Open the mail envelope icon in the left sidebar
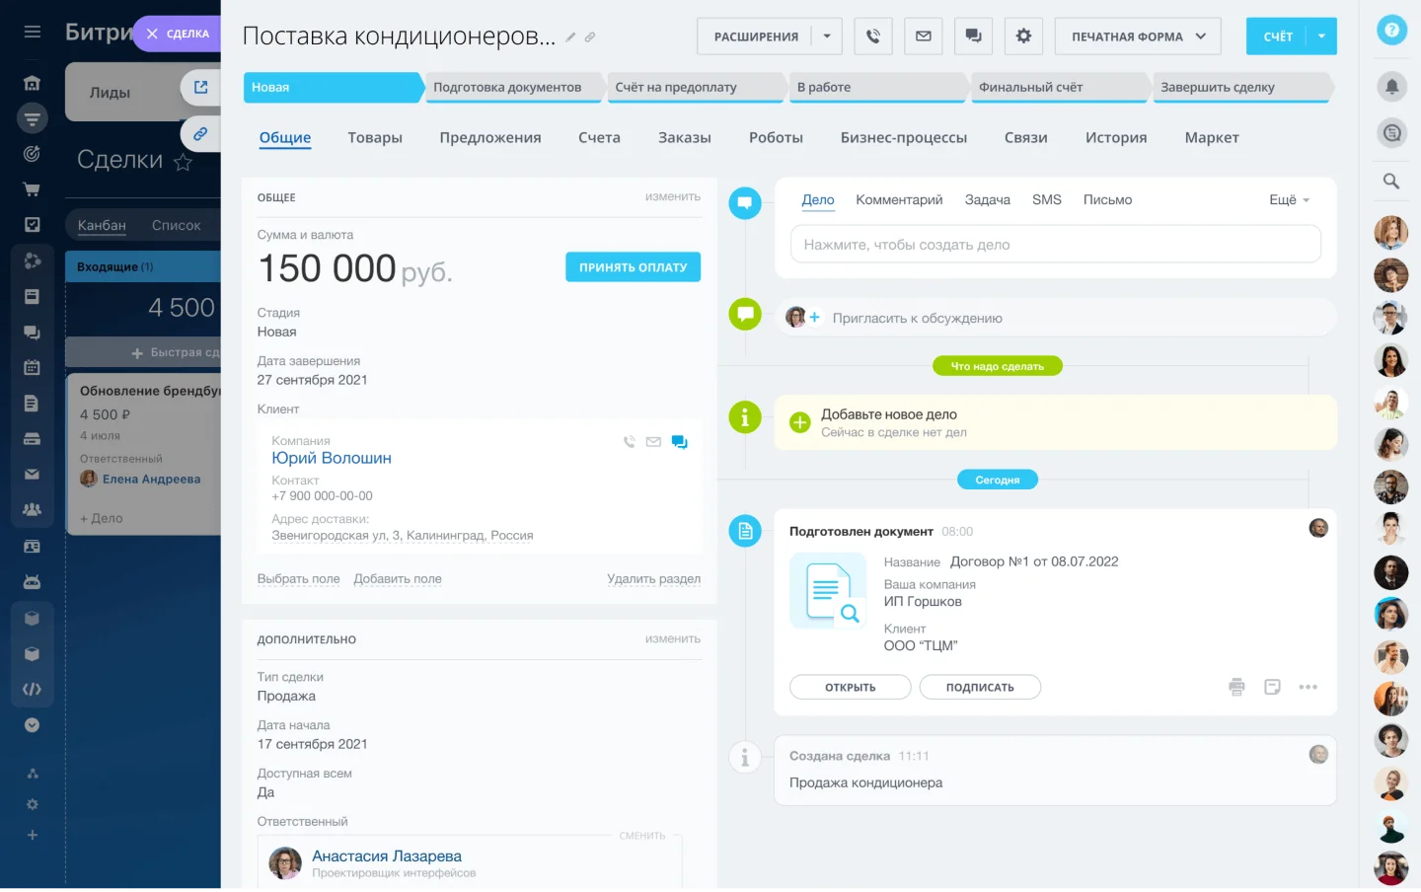 (33, 474)
